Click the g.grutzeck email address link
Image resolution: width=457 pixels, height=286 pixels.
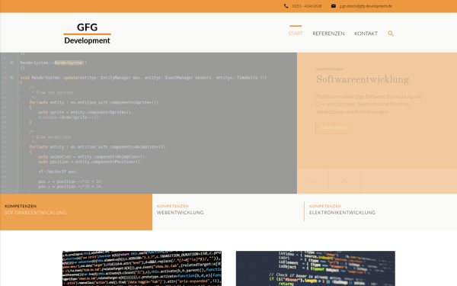(x=366, y=6)
